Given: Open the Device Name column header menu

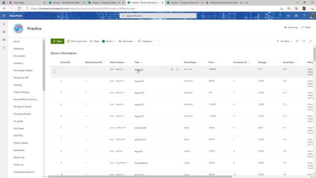Looking at the screenshot, I should (x=118, y=62).
